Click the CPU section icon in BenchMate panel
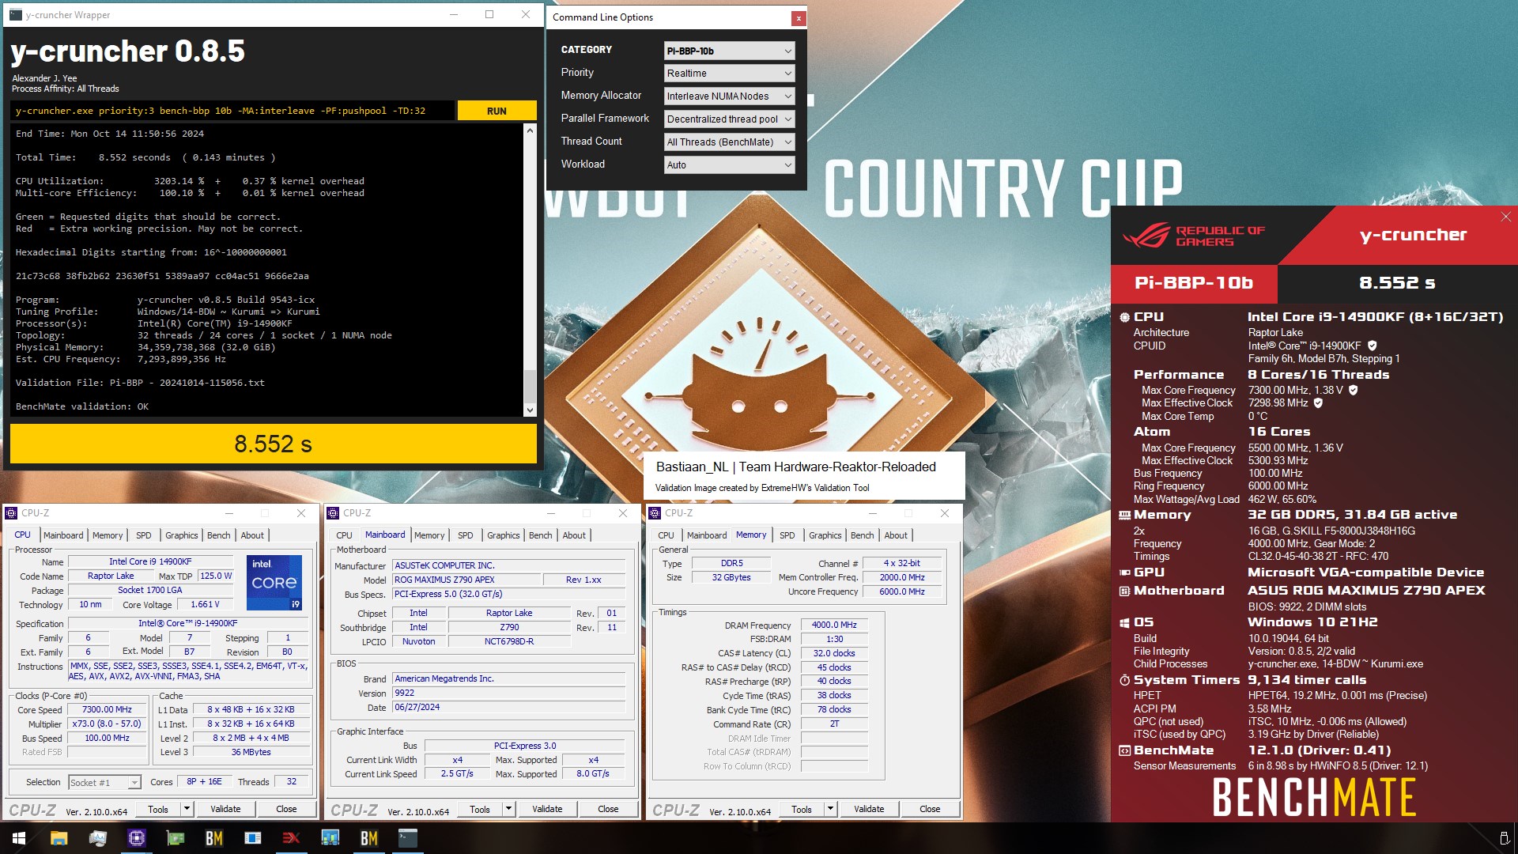This screenshot has width=1518, height=854. tap(1124, 317)
